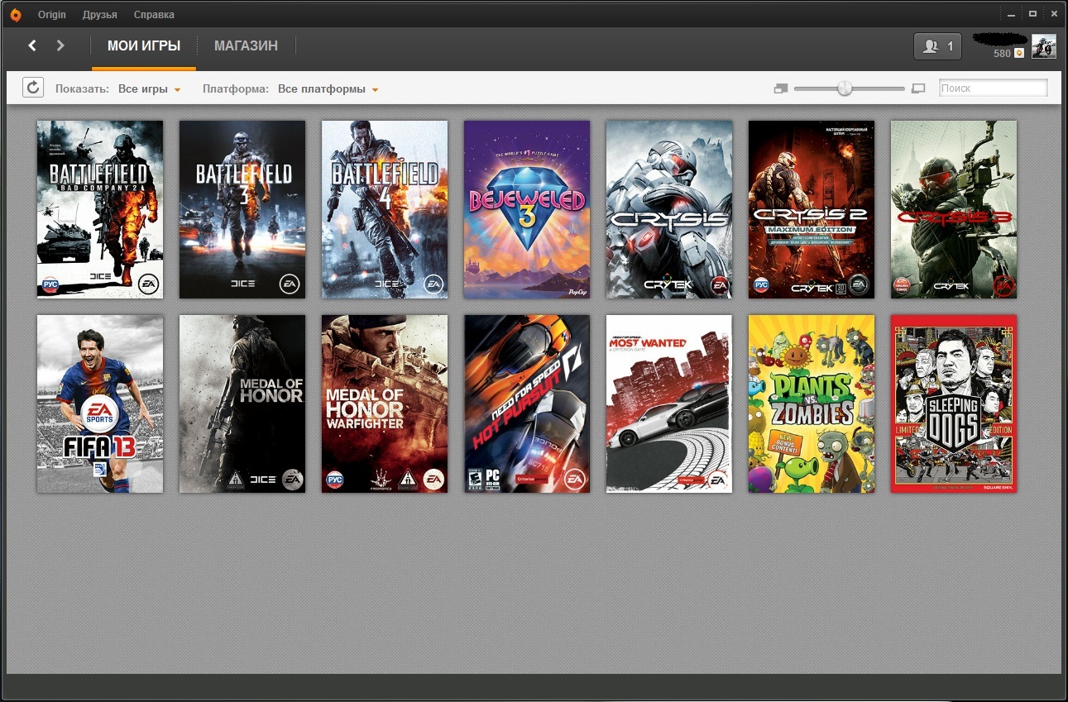Open the Справка menu
Screen dimensions: 1068x702
point(154,15)
